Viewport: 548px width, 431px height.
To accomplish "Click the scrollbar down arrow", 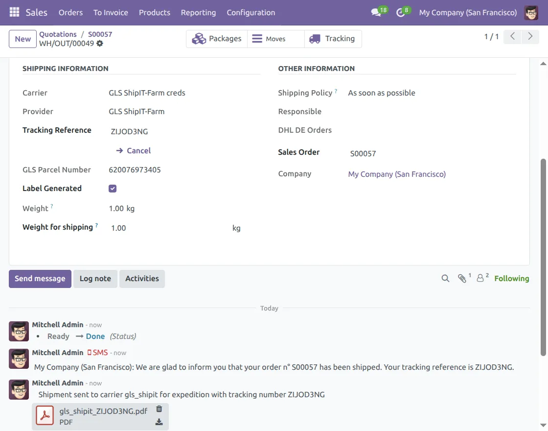I will (543, 426).
